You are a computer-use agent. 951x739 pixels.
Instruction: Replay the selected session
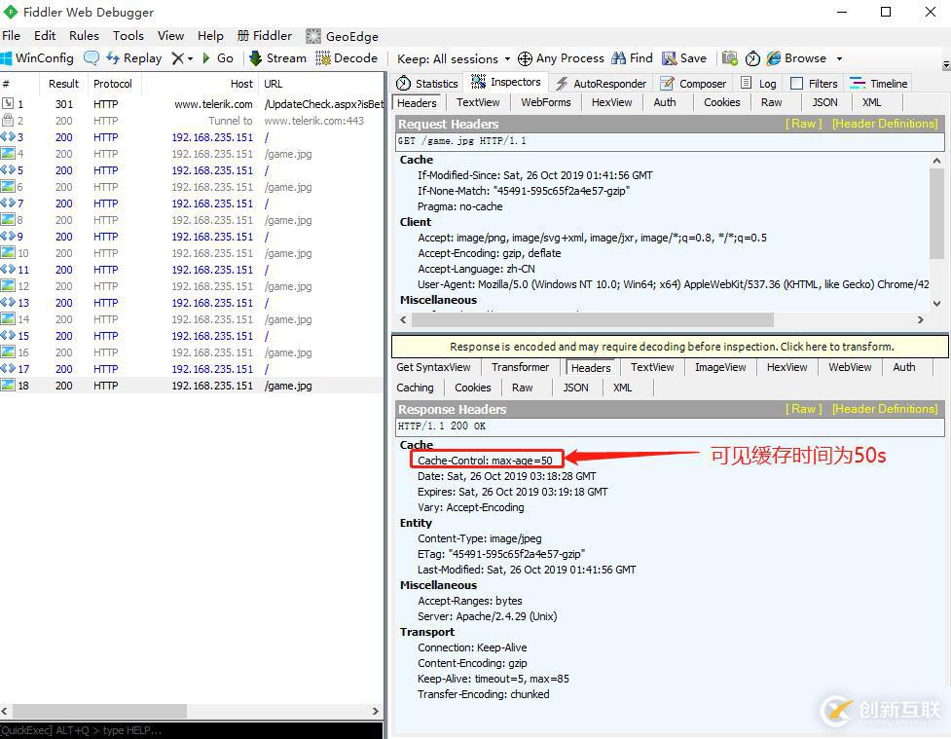[134, 58]
